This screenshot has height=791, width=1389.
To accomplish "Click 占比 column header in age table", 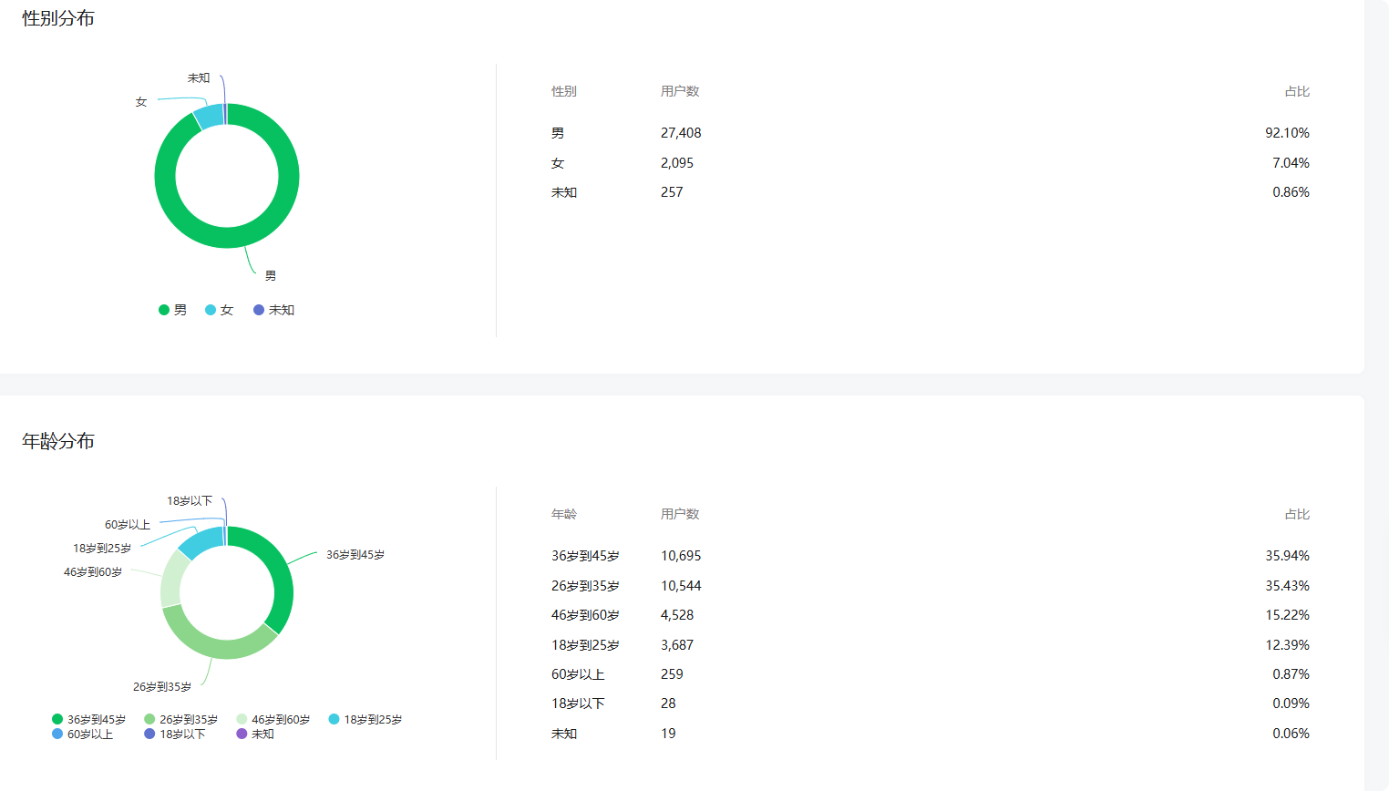I will click(1297, 514).
